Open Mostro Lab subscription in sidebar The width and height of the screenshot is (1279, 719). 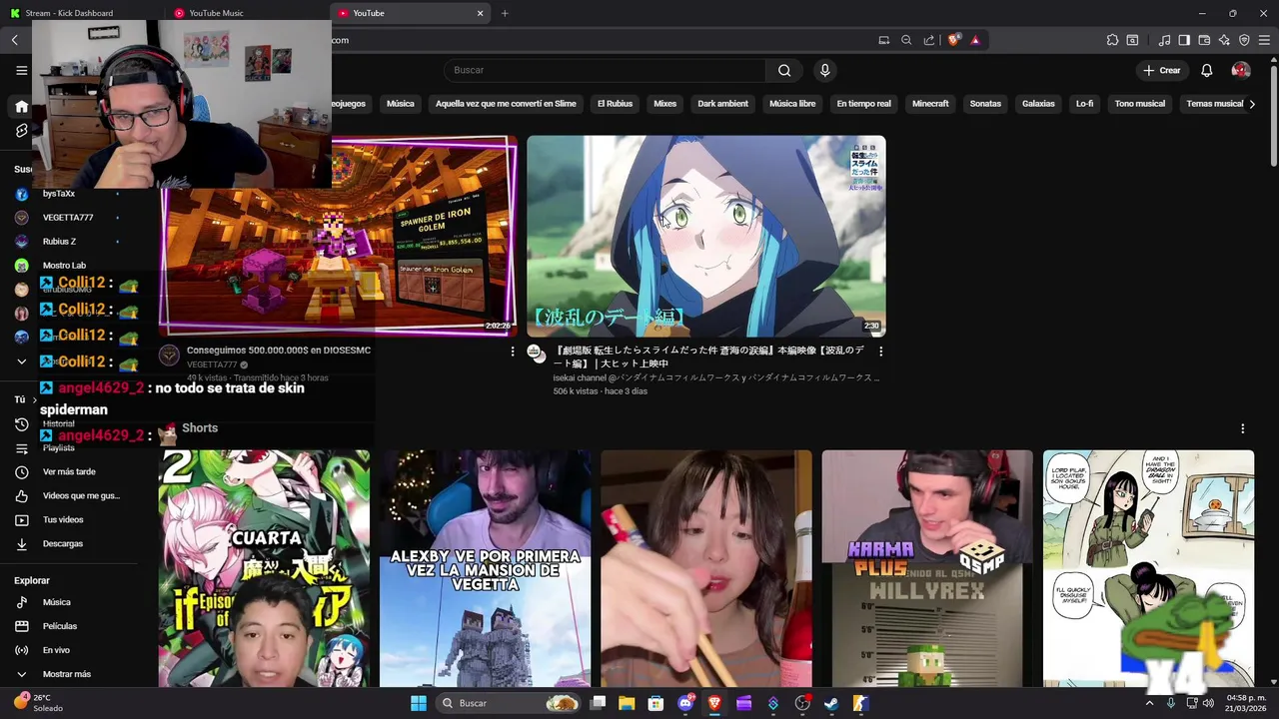point(64,265)
